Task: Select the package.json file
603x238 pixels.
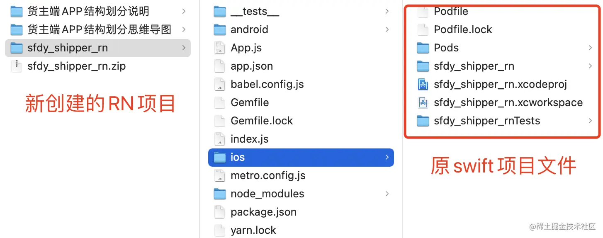Action: [x=263, y=212]
